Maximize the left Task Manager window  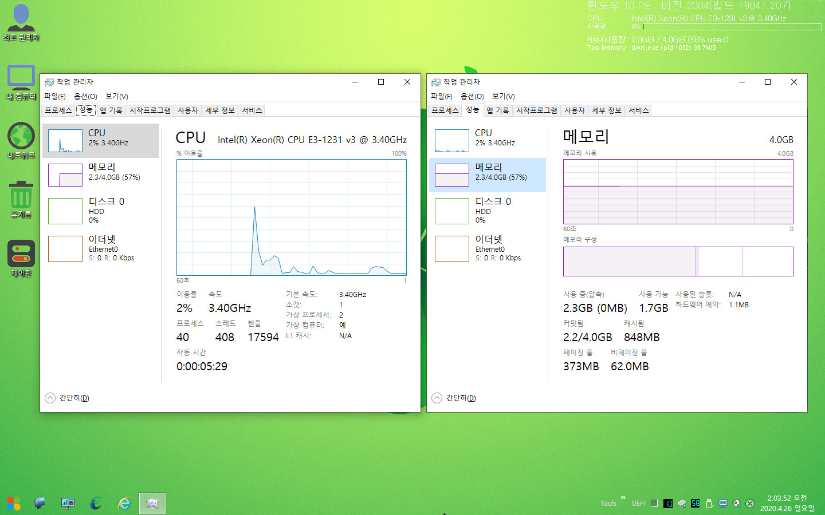(x=381, y=82)
